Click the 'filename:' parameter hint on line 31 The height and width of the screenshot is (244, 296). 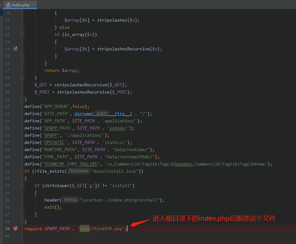(79, 171)
